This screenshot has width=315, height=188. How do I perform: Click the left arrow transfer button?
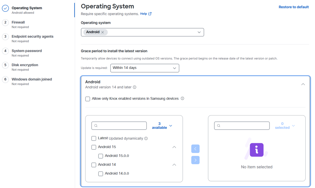click(x=195, y=149)
